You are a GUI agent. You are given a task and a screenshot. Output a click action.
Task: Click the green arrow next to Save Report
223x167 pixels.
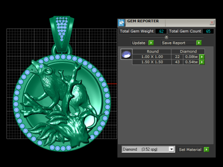tap(199, 43)
